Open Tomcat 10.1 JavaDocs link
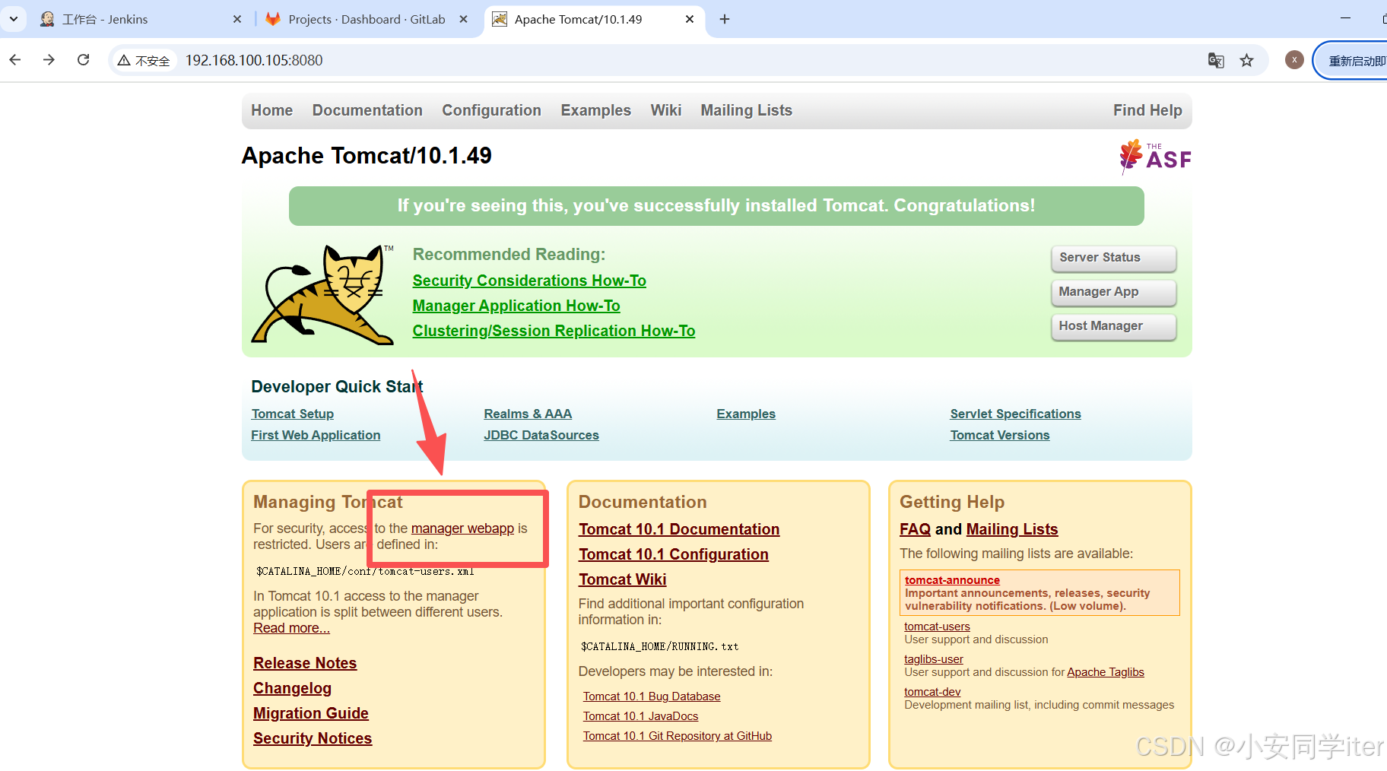This screenshot has width=1387, height=771. click(x=640, y=716)
